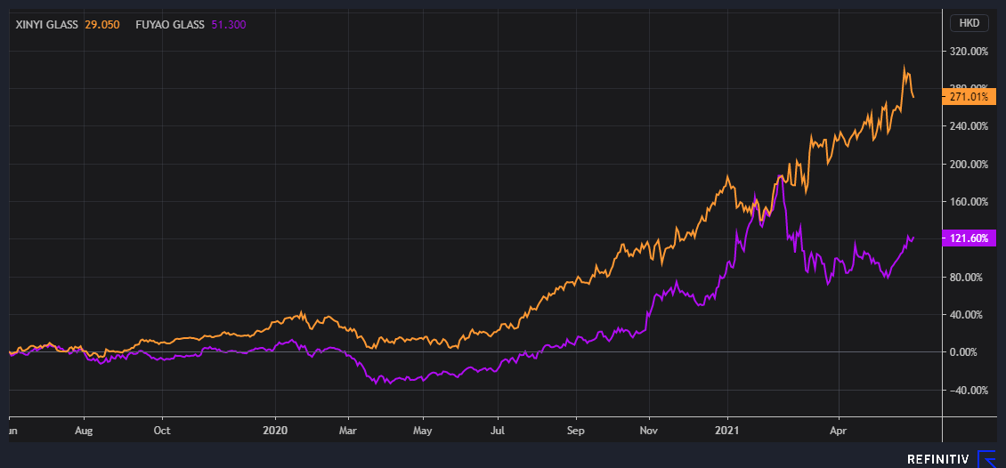Click the FUYAO GLASS legend label
The height and width of the screenshot is (468, 1006).
coord(170,25)
